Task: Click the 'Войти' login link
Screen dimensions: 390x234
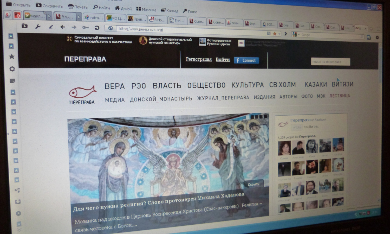Action: tap(223, 59)
